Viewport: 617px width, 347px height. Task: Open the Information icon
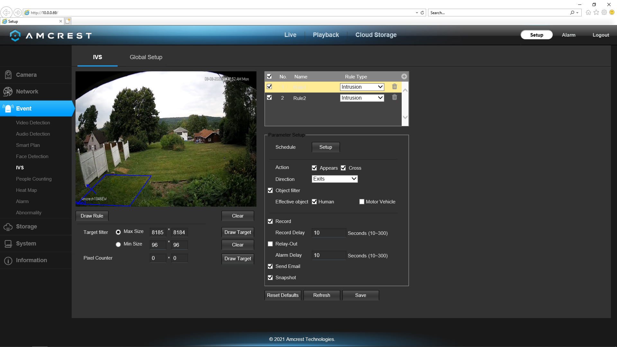click(x=8, y=261)
